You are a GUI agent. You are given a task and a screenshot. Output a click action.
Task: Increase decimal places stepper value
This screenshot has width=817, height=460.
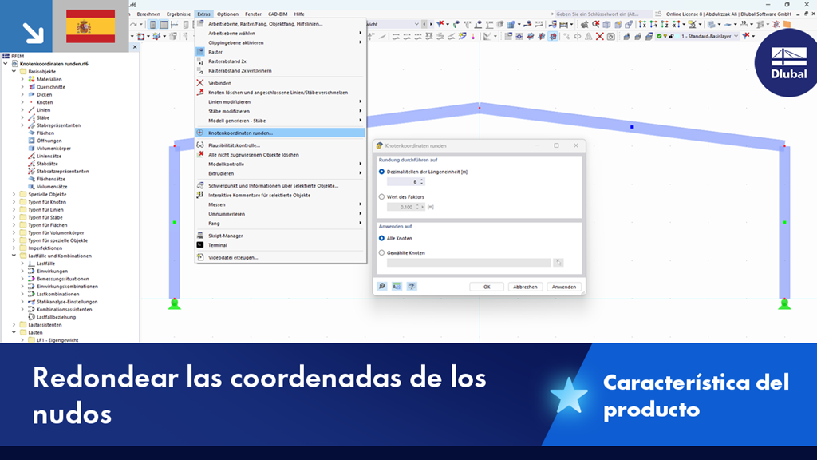tap(422, 180)
